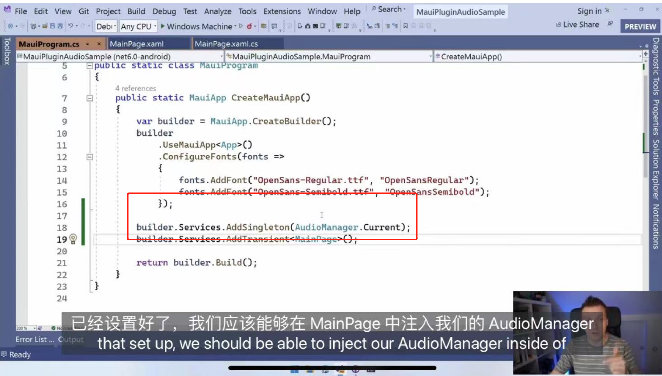Open the project context dropdown (net6.0-android)

point(120,57)
